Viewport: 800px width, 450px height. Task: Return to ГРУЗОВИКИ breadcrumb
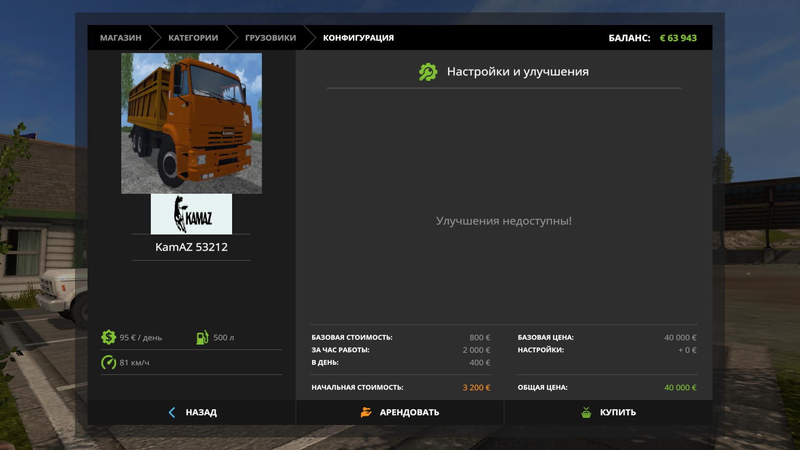coord(270,38)
